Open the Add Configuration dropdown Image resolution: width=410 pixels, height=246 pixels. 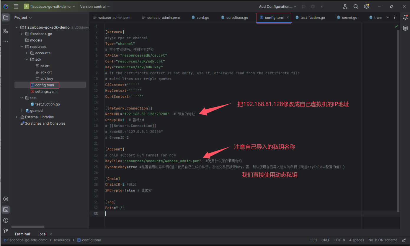277,6
